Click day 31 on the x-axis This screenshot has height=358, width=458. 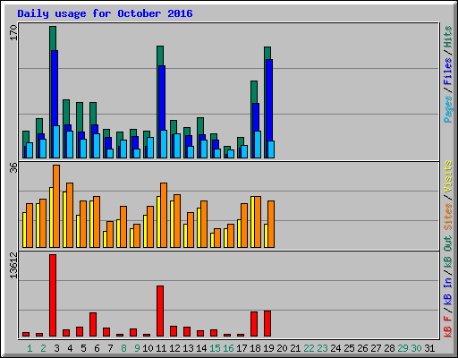(429, 348)
